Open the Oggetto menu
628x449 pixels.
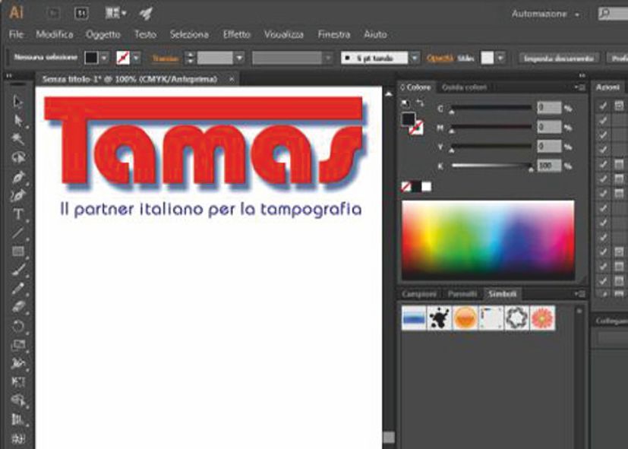(x=103, y=34)
